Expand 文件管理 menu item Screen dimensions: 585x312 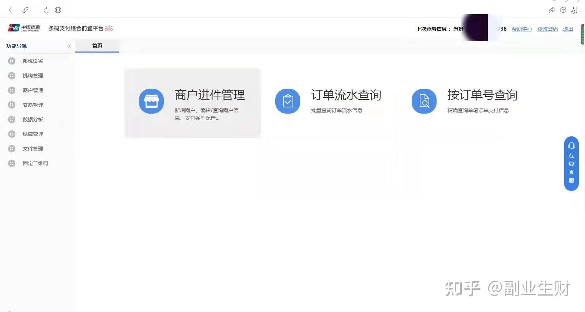[x=33, y=149]
